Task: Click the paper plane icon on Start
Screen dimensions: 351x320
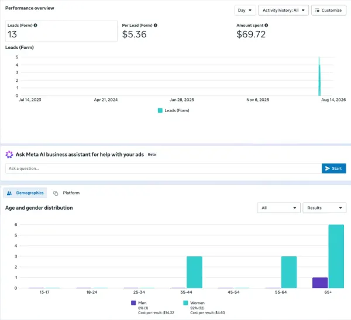Action: (x=328, y=169)
